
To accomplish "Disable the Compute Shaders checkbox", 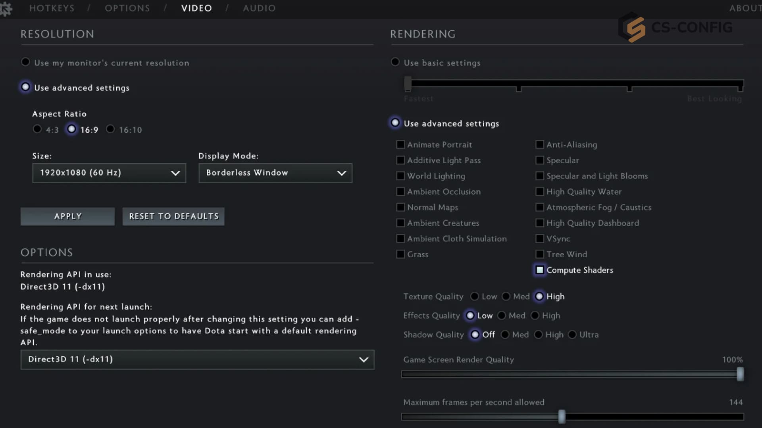I will coord(540,270).
